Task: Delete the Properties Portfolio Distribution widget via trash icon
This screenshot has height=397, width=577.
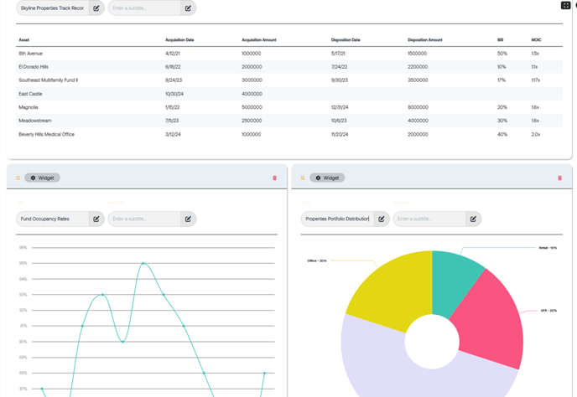Action: tap(559, 178)
